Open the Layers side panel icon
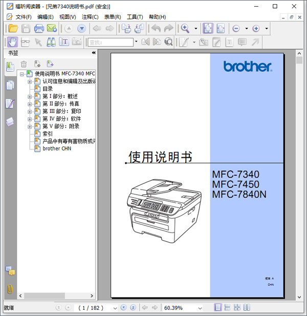 point(10,122)
